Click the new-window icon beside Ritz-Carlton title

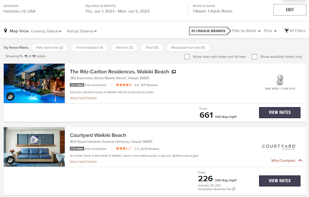click(x=173, y=72)
